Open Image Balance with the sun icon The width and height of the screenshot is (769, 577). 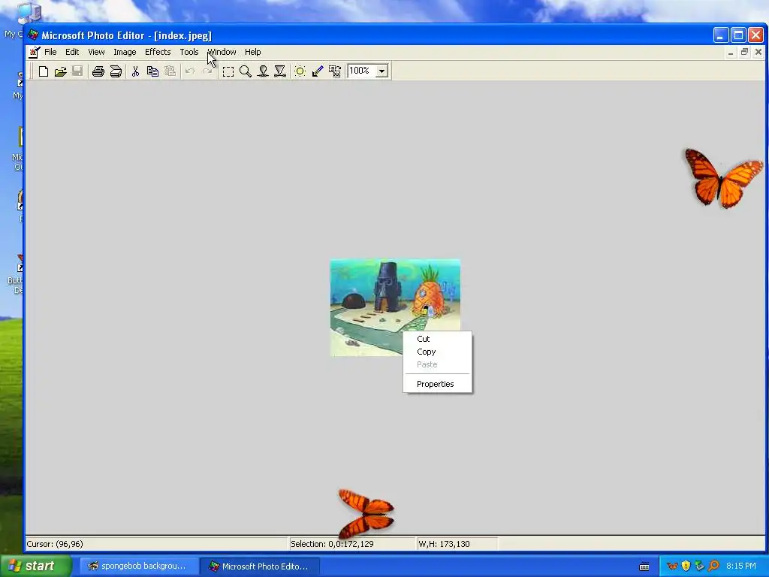(300, 71)
